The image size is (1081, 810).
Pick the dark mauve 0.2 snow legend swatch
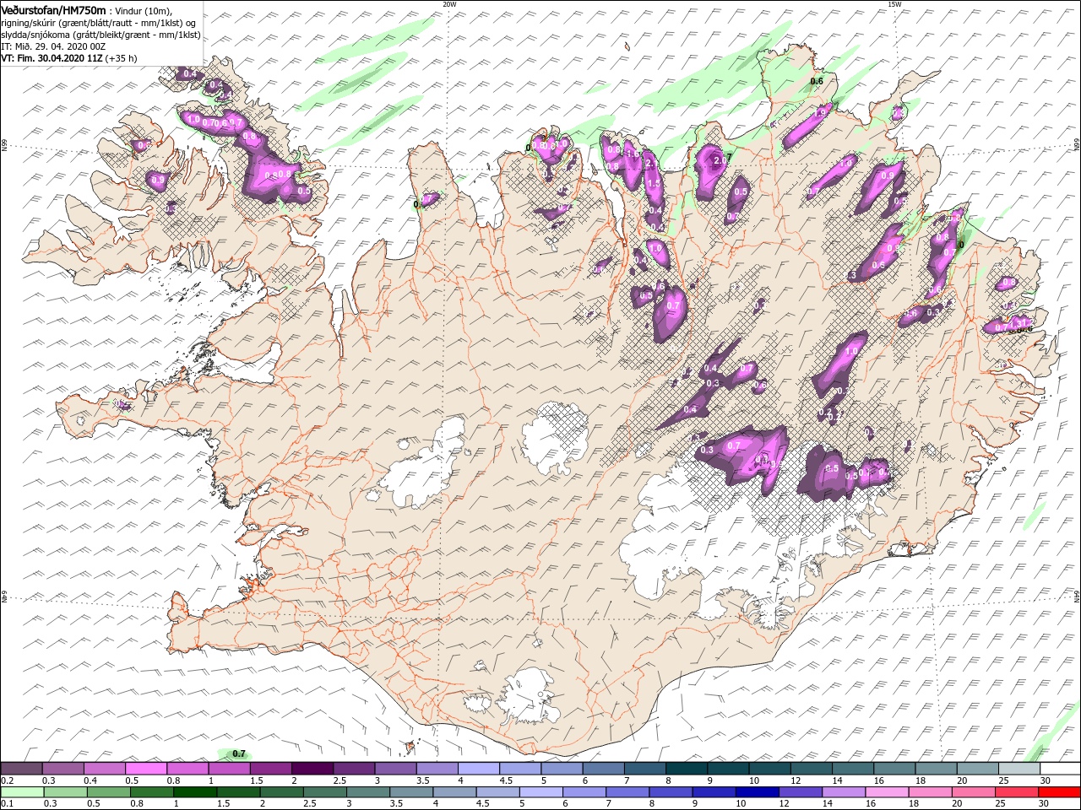click(x=21, y=769)
